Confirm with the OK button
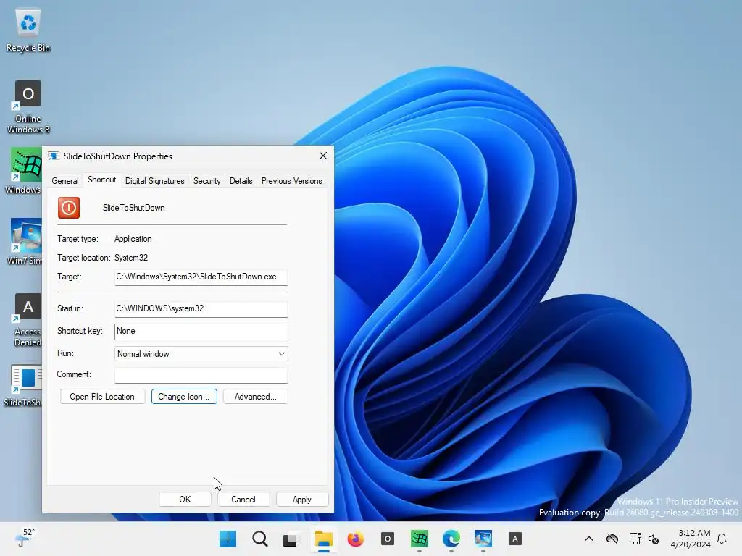The image size is (742, 556). [185, 500]
